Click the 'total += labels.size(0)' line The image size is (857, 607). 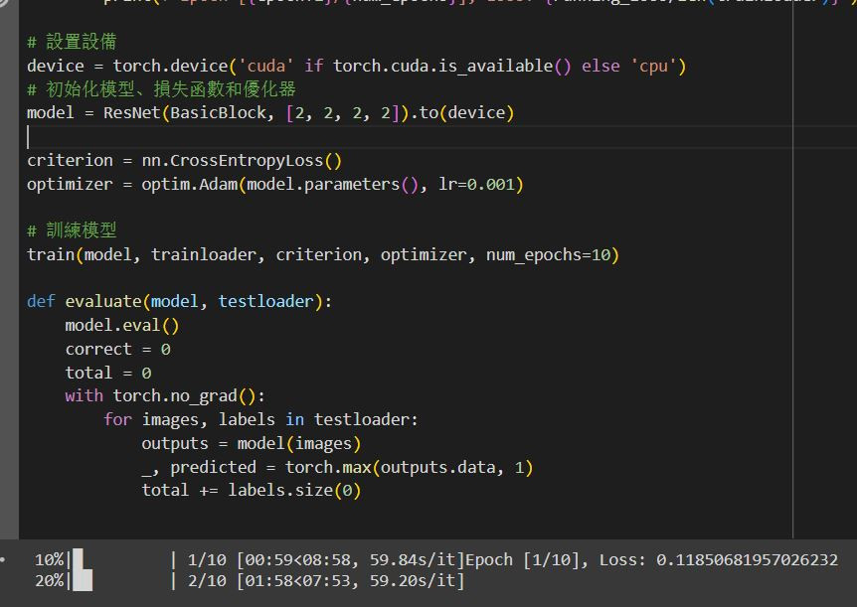[x=252, y=490]
